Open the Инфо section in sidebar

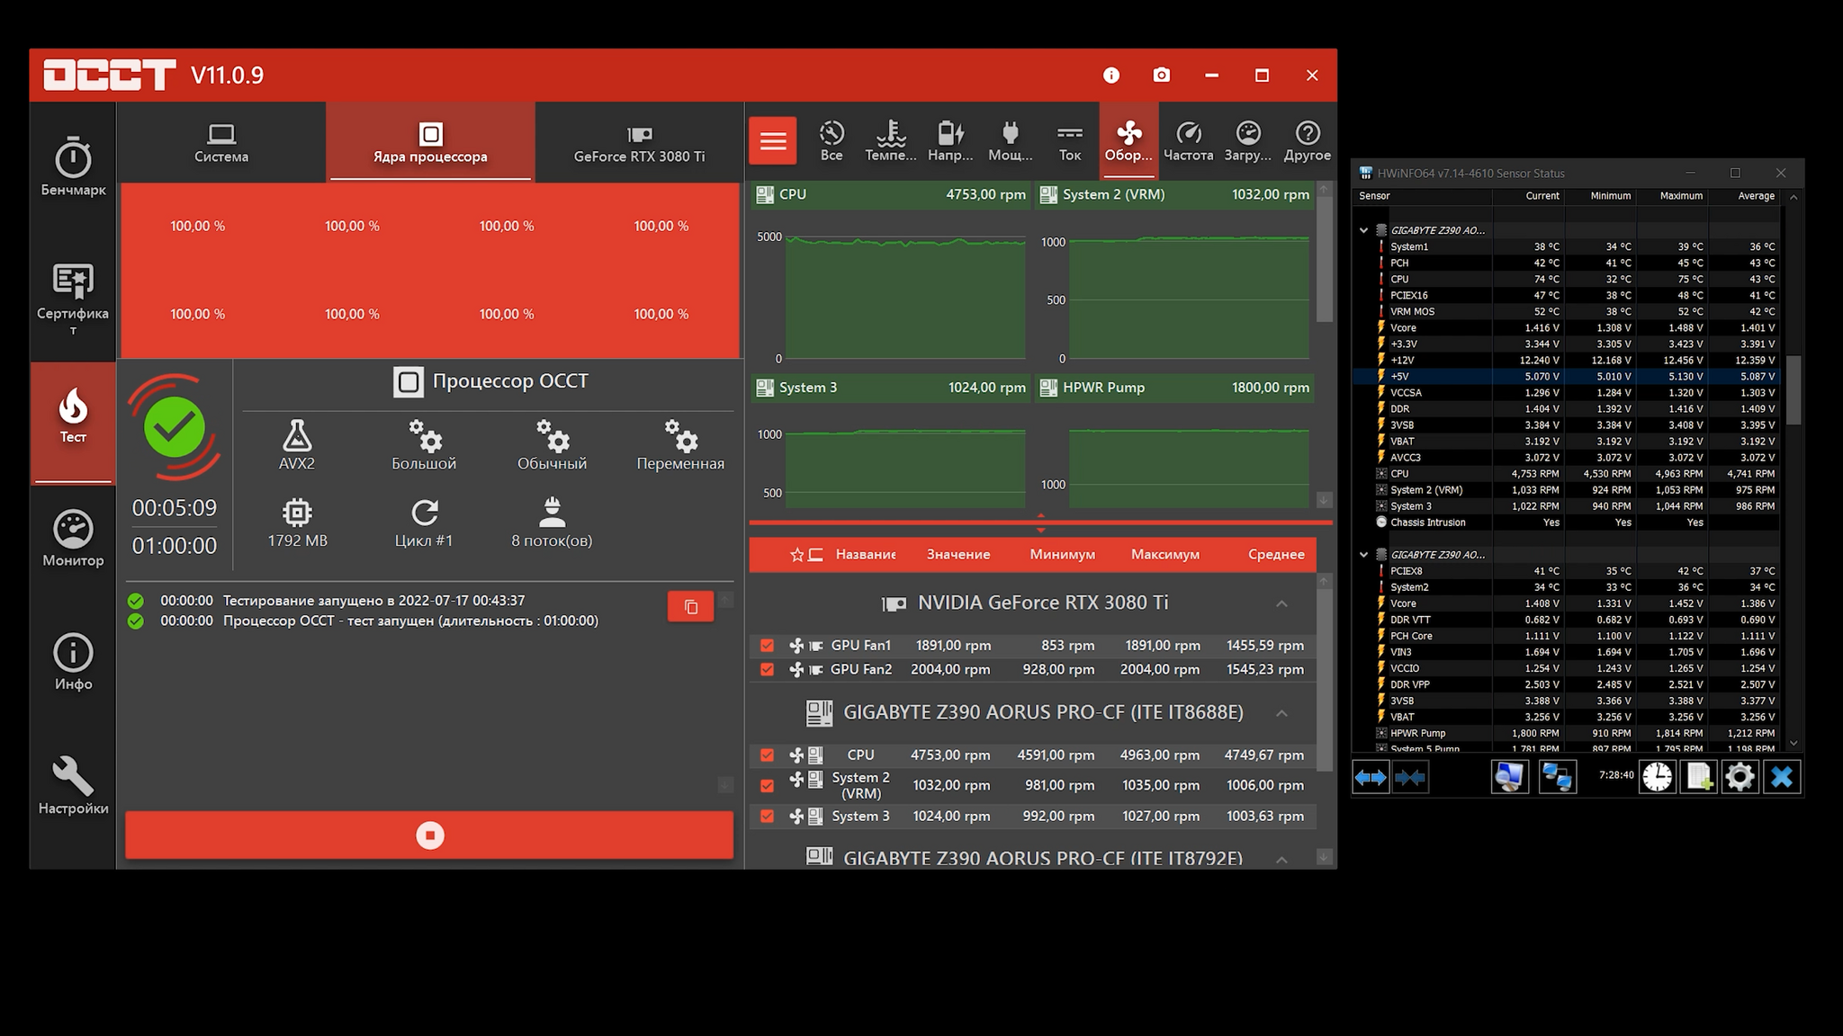[x=73, y=662]
